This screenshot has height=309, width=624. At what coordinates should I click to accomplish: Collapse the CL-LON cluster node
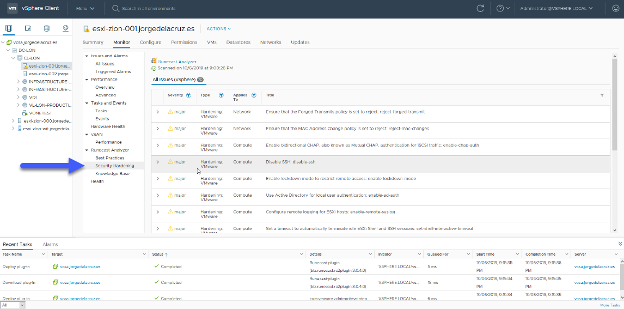[x=14, y=58]
